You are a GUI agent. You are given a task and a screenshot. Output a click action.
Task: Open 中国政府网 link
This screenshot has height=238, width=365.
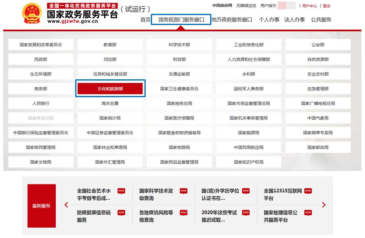click(x=222, y=6)
